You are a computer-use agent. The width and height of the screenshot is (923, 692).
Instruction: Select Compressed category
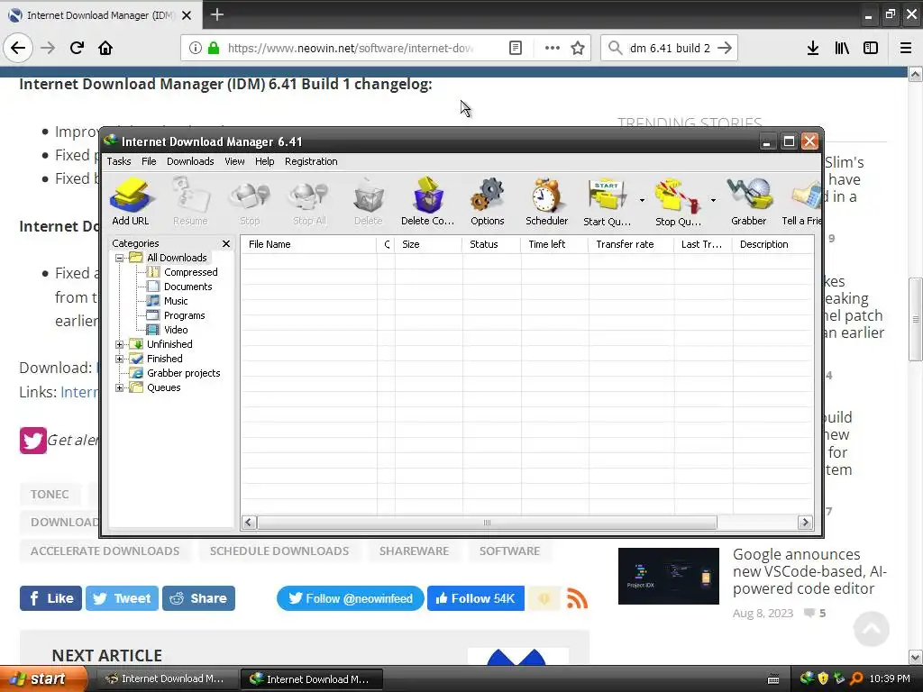pyautogui.click(x=190, y=272)
